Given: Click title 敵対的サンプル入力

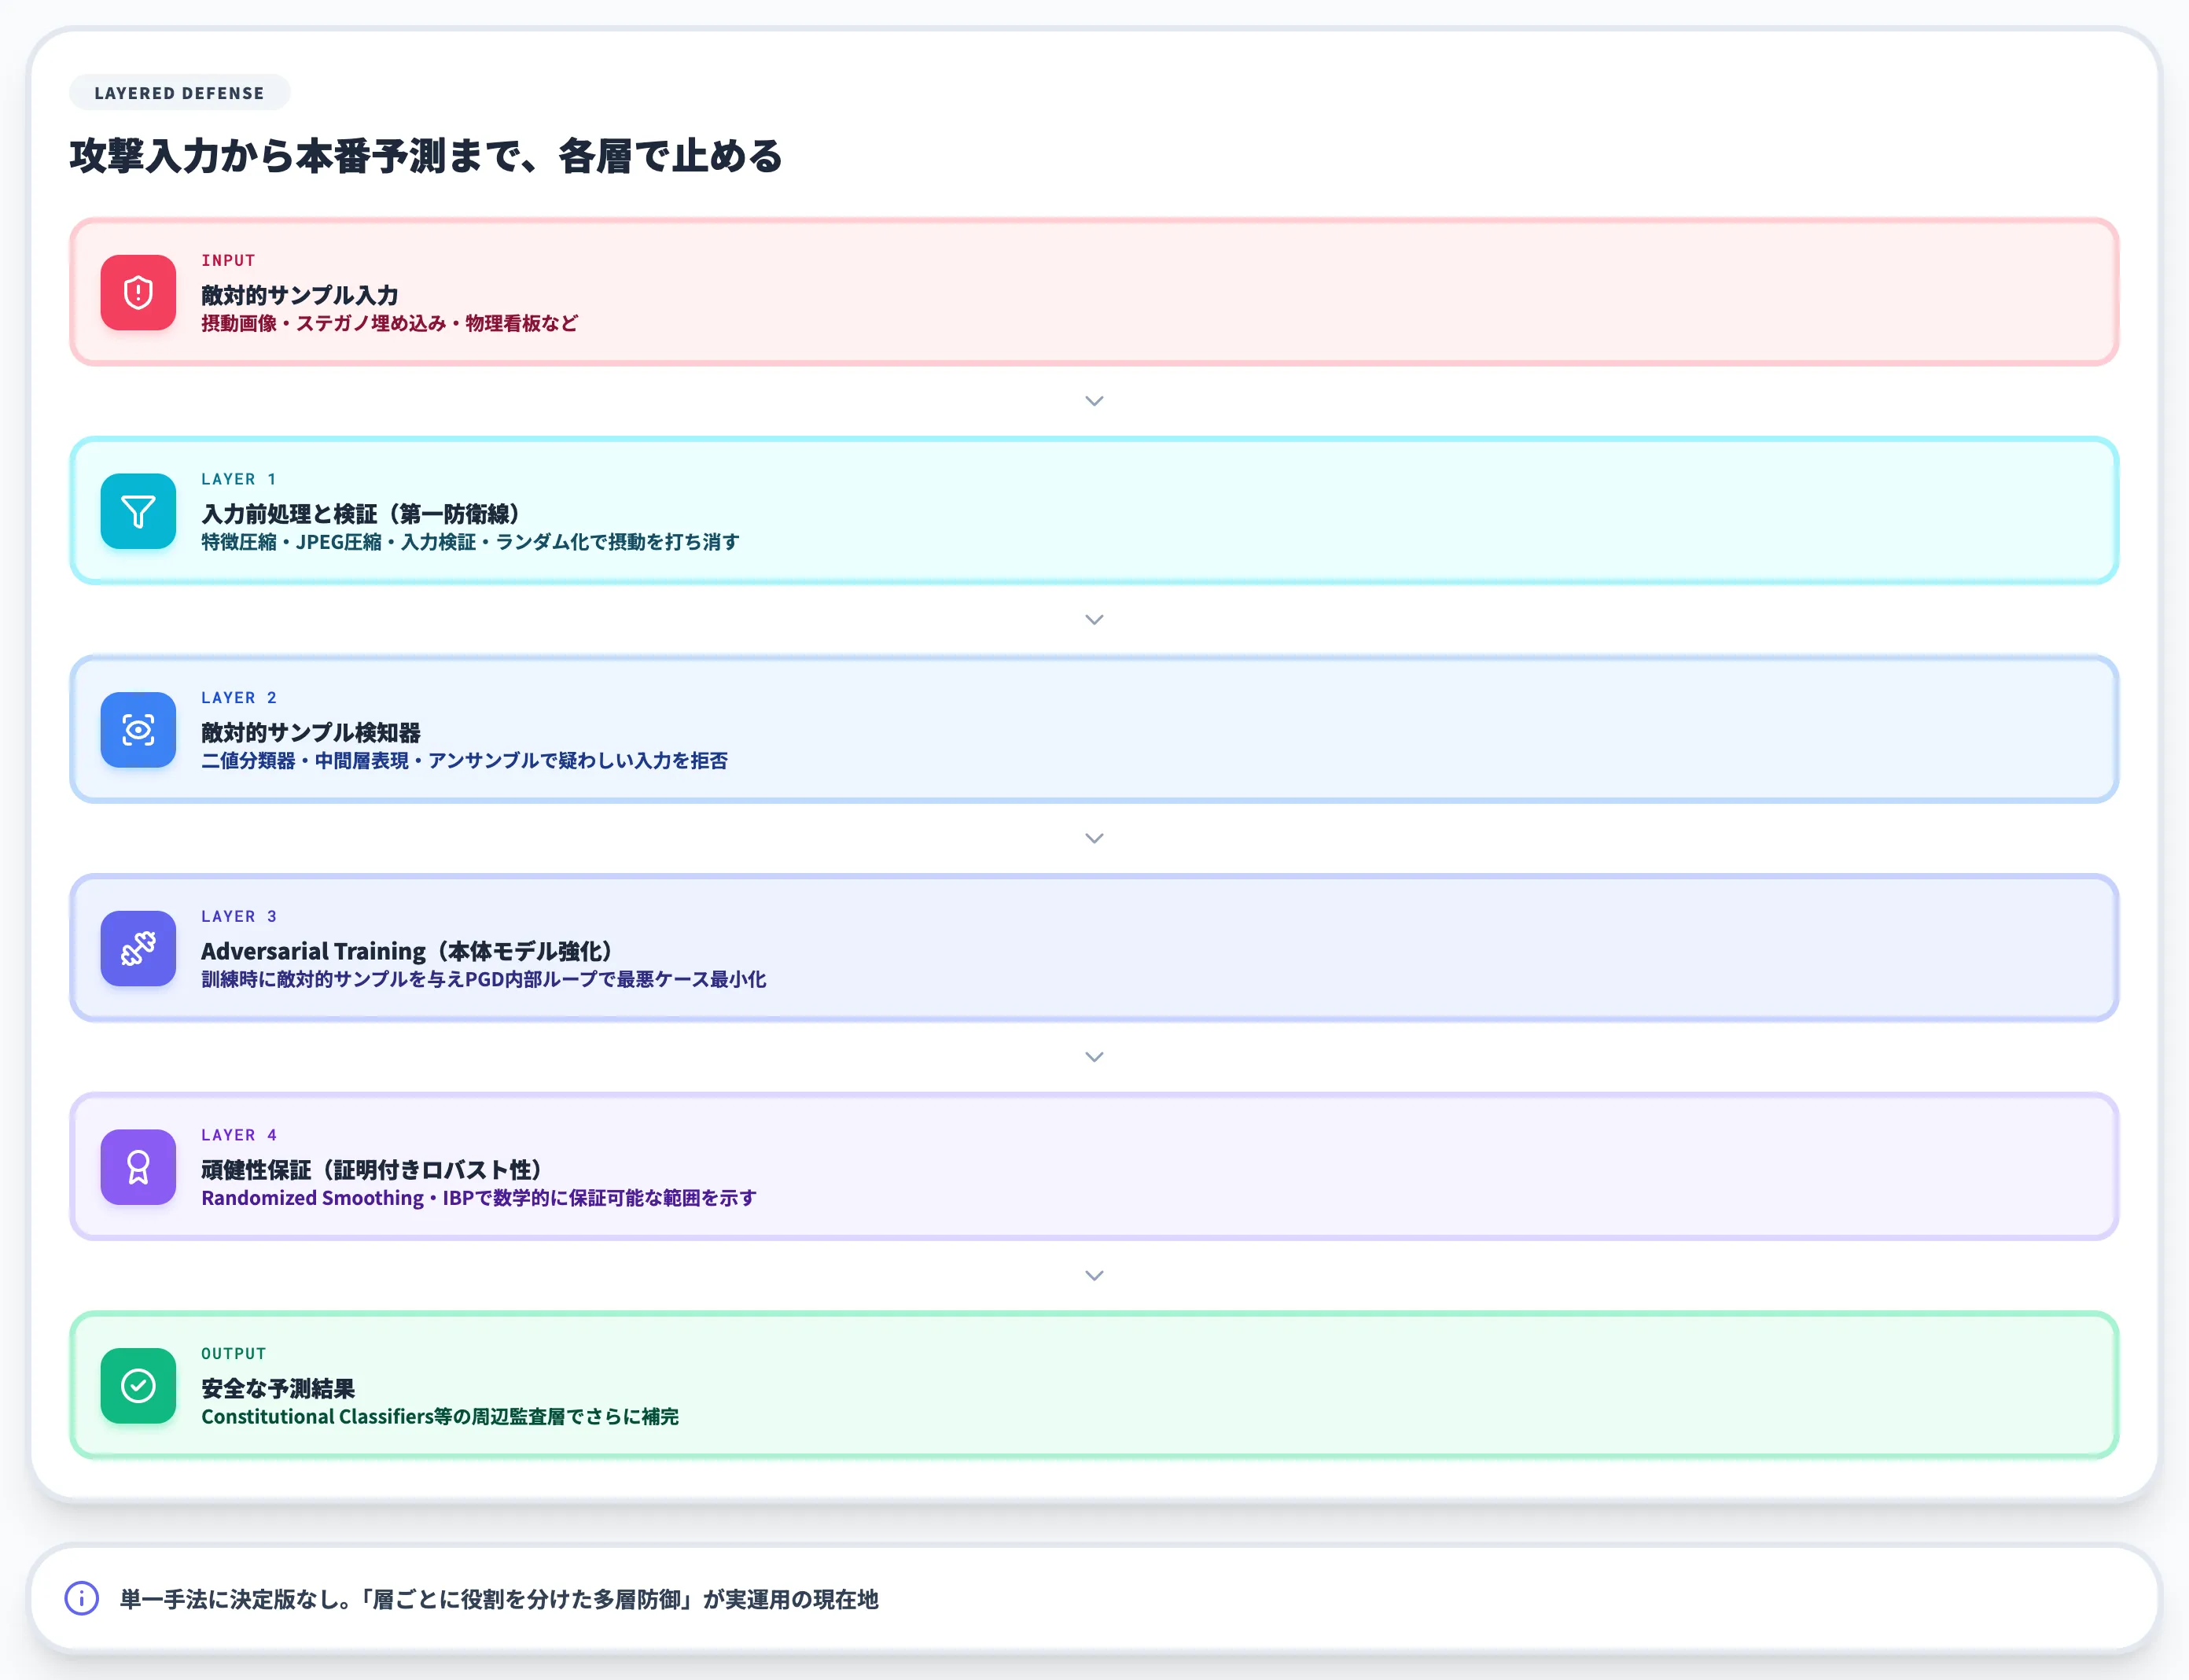Looking at the screenshot, I should tap(300, 295).
